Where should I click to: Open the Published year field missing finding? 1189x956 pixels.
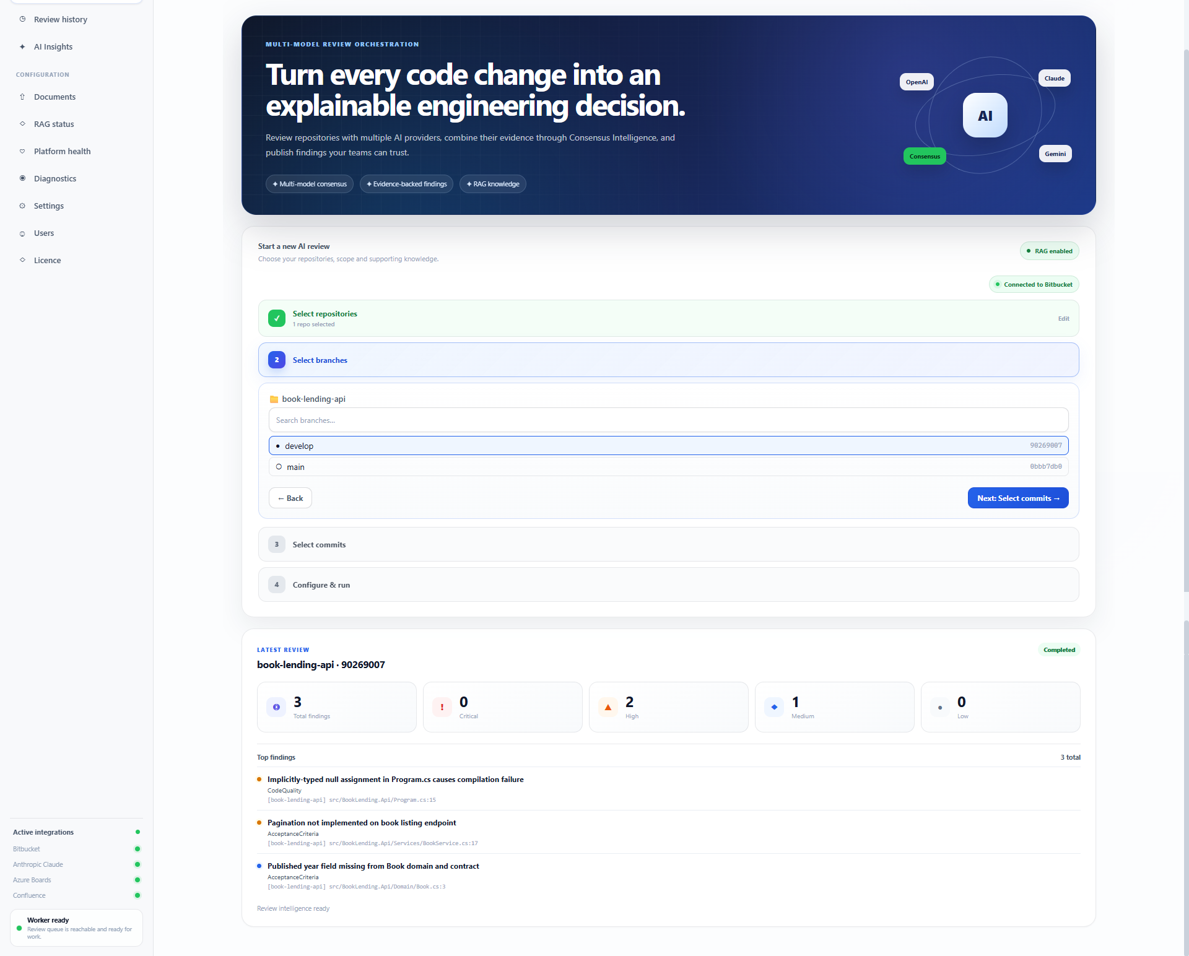point(373,866)
